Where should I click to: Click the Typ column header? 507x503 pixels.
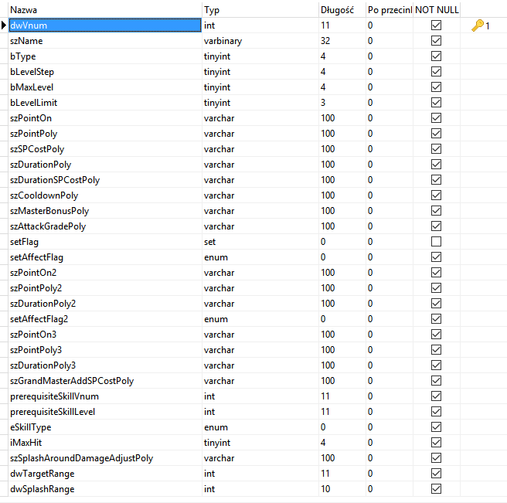(x=260, y=10)
